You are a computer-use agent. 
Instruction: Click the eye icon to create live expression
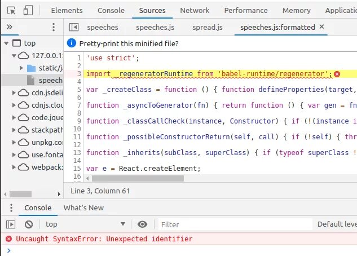click(x=142, y=224)
